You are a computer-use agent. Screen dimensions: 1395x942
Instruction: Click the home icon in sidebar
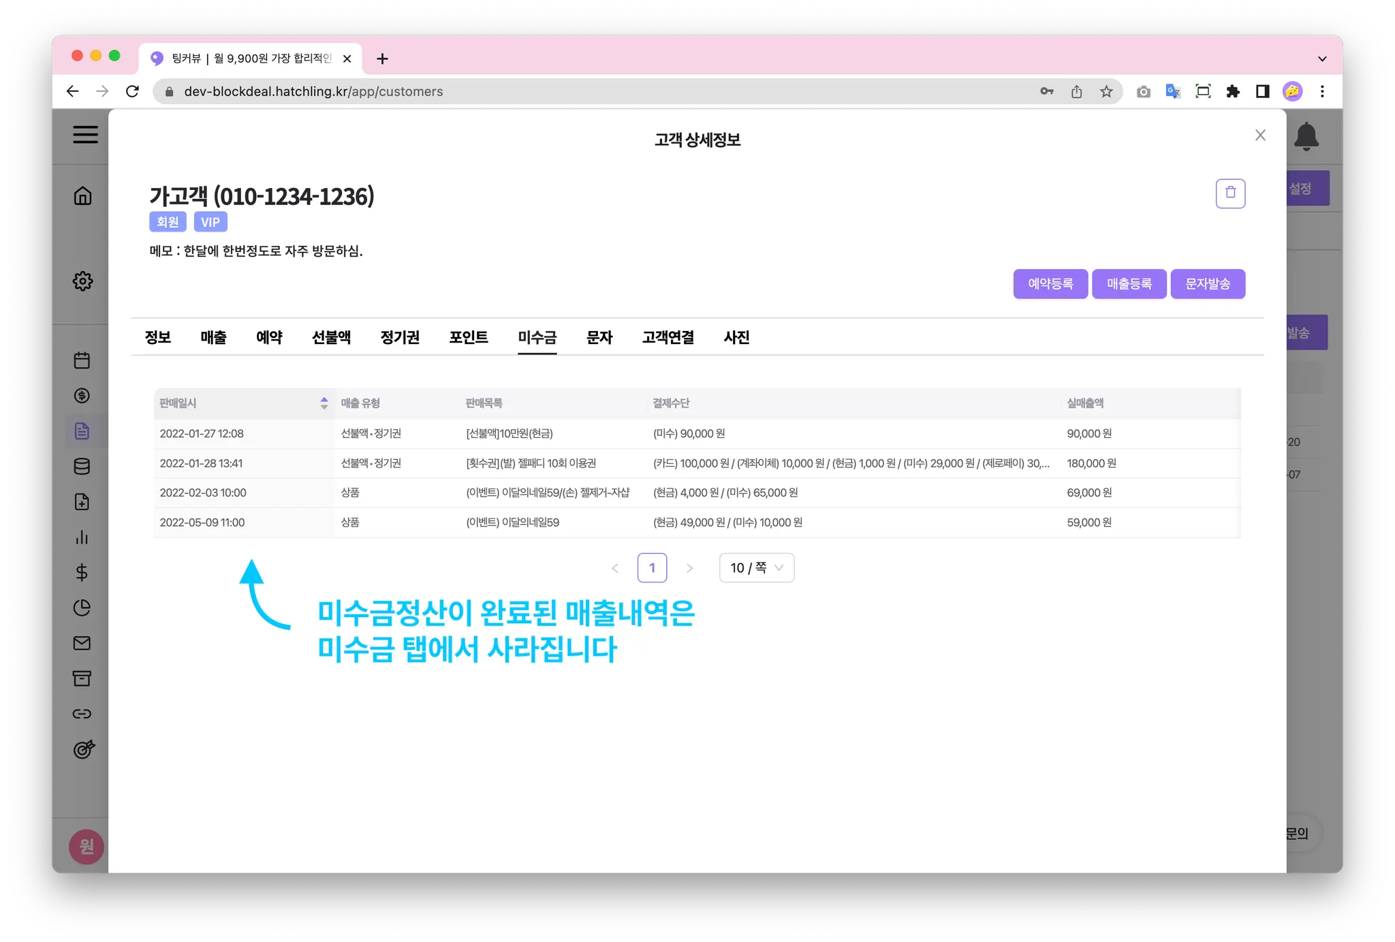(x=82, y=196)
